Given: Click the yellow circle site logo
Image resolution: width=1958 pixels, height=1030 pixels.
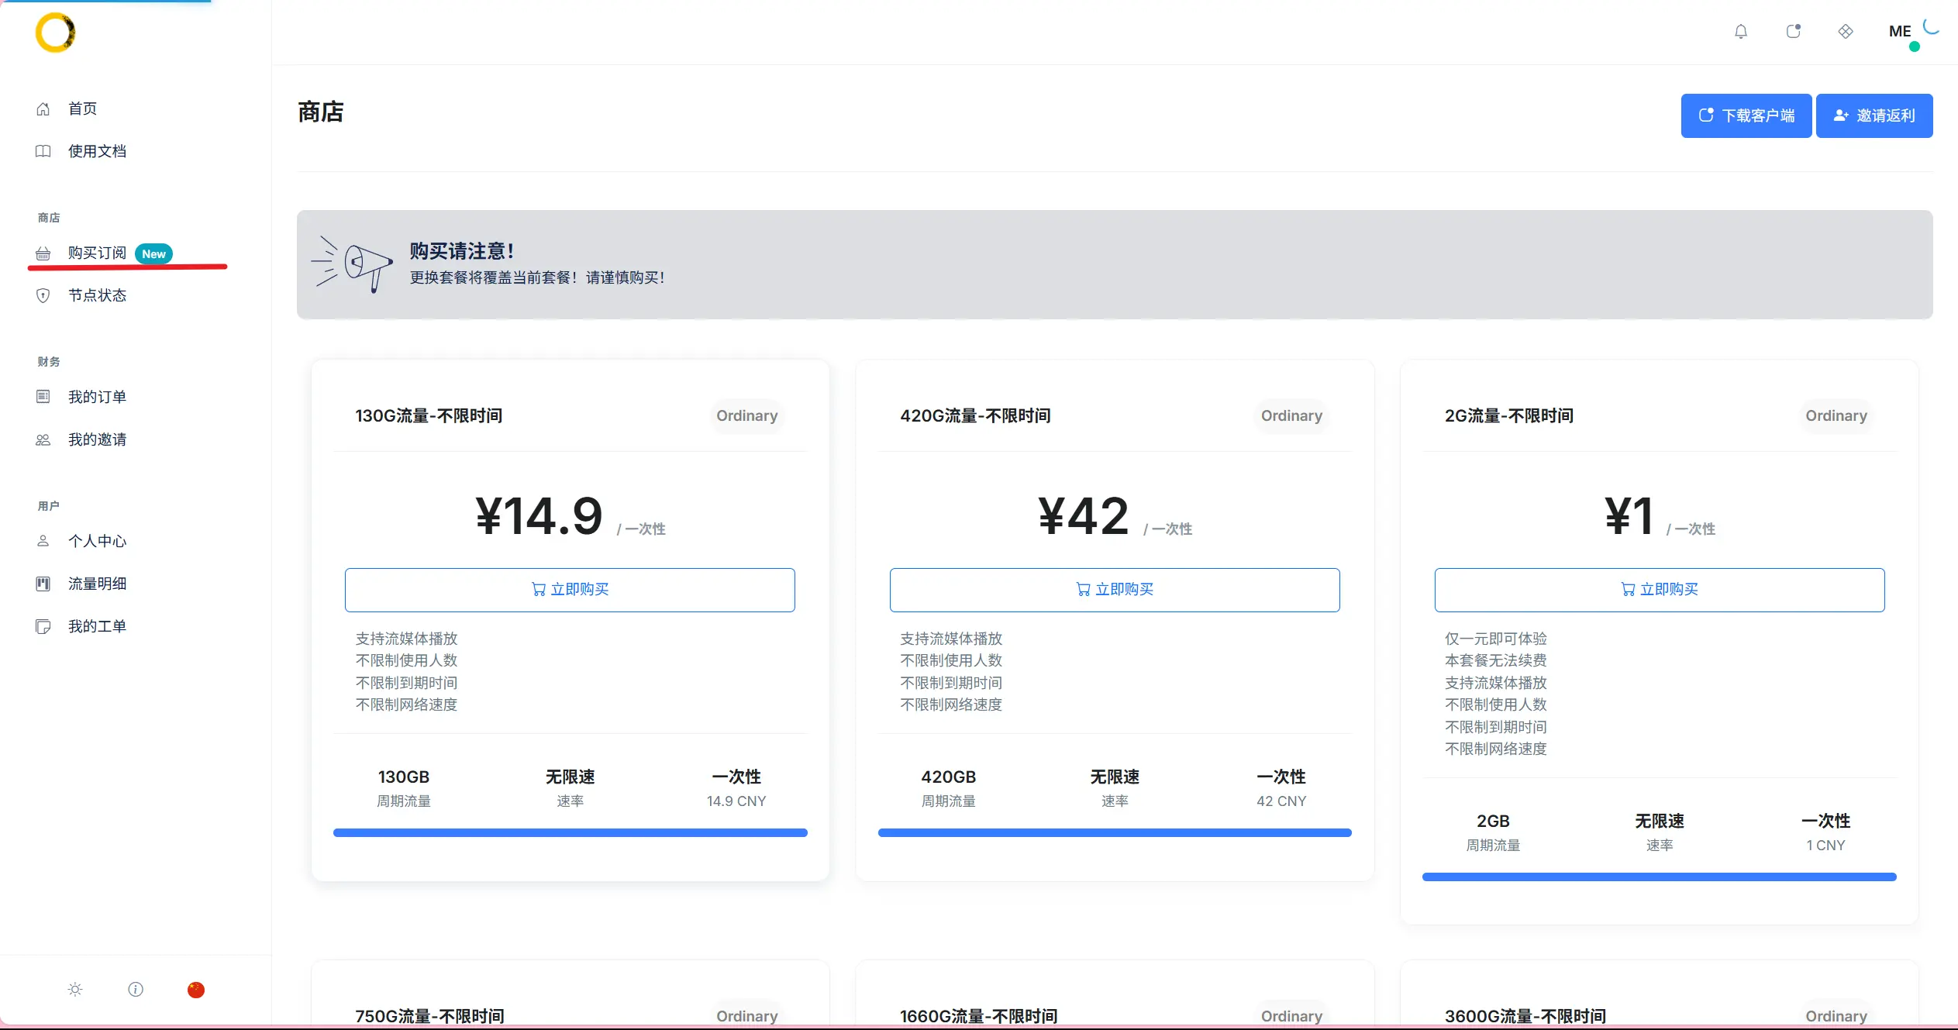Looking at the screenshot, I should [x=55, y=33].
